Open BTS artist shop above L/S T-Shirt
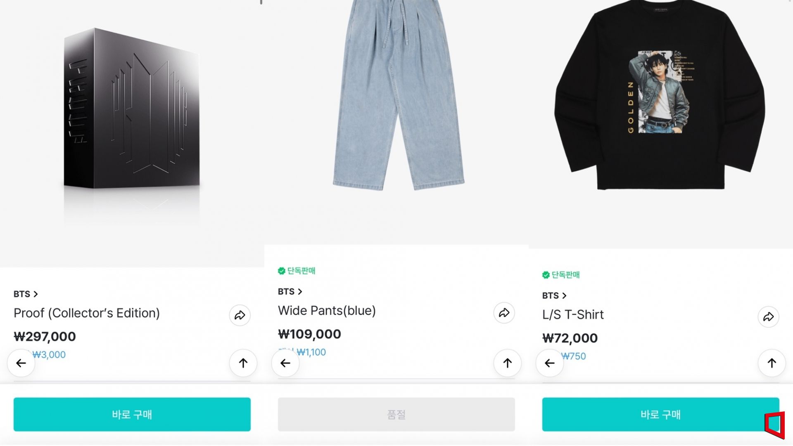This screenshot has width=793, height=446. tap(554, 296)
